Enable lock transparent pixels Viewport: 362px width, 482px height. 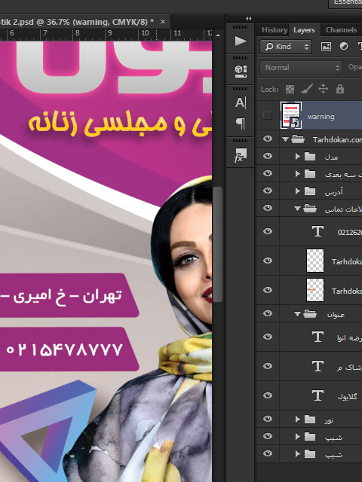coord(290,90)
